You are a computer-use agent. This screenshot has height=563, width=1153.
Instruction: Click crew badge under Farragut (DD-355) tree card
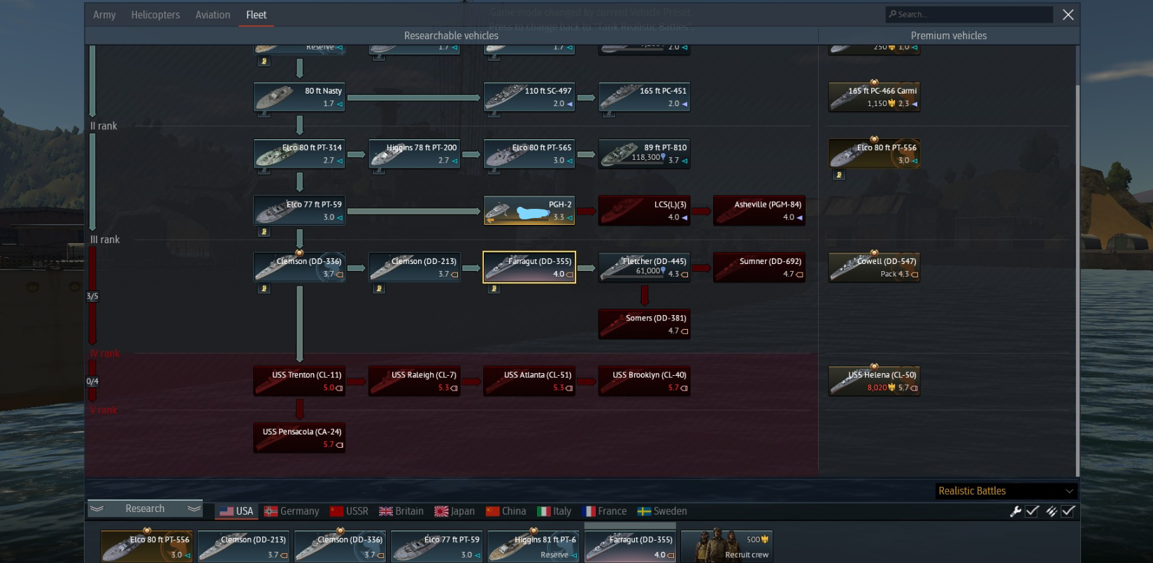494,288
